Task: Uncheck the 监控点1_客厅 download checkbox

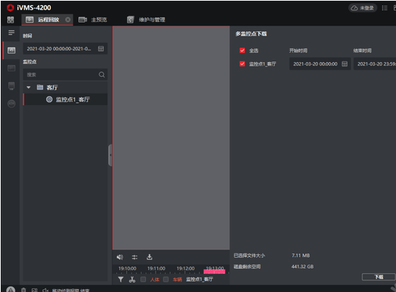Action: click(x=242, y=64)
